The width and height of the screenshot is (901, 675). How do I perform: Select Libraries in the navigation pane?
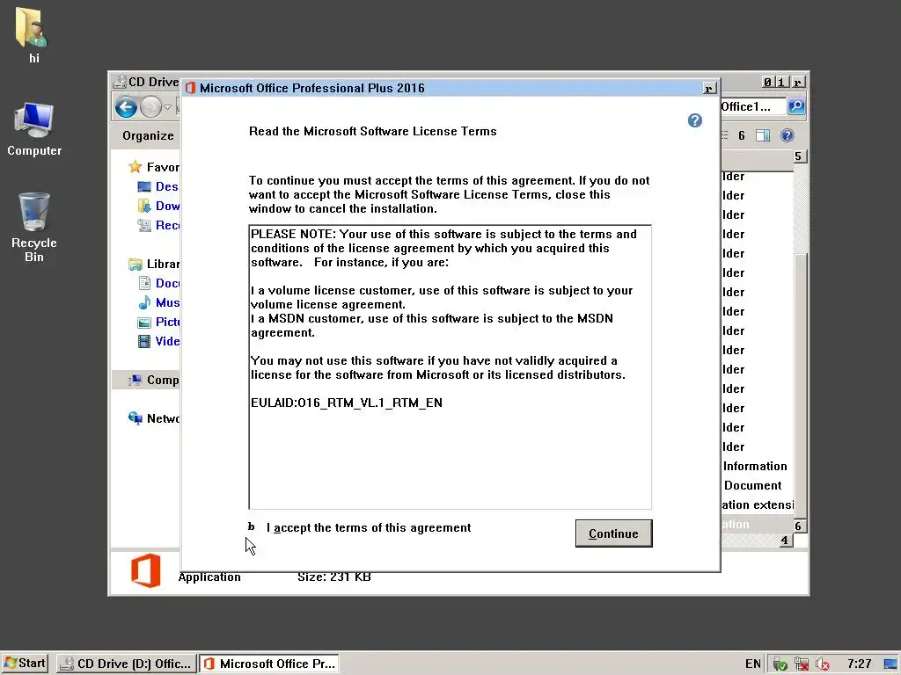[x=154, y=264]
